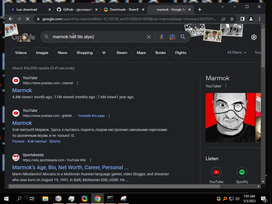Open second Marmok YouTube result link
The height and width of the screenshot is (204, 272).
coord(22,123)
